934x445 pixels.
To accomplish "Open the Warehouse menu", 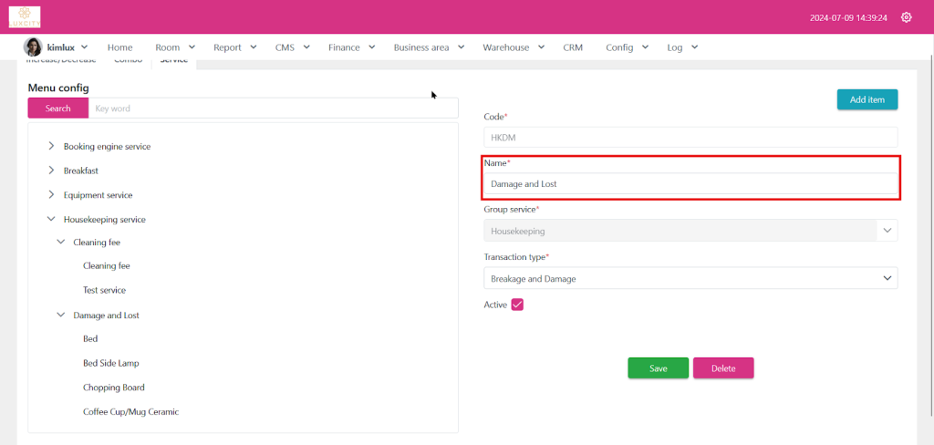I will pyautogui.click(x=513, y=47).
